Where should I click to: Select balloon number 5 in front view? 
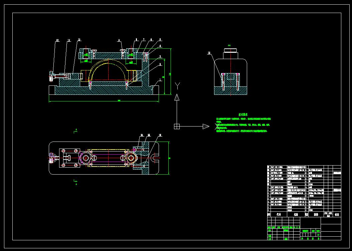click(x=160, y=40)
